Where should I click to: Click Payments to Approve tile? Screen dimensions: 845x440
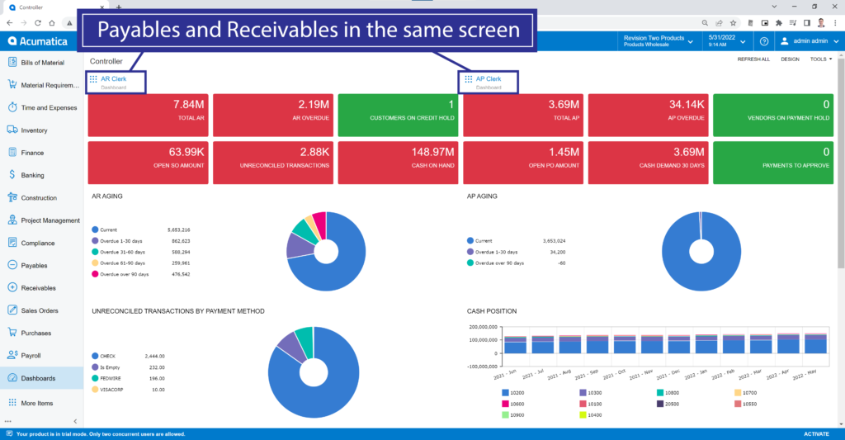click(x=773, y=163)
